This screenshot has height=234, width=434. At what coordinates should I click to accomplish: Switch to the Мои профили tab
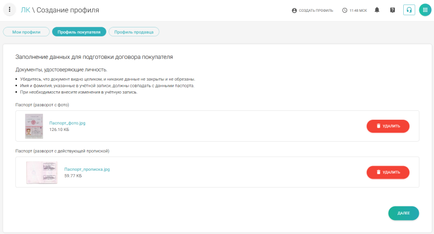[26, 32]
